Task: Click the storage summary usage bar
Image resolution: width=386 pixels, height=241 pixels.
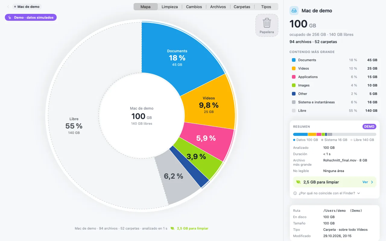Action: click(x=334, y=134)
